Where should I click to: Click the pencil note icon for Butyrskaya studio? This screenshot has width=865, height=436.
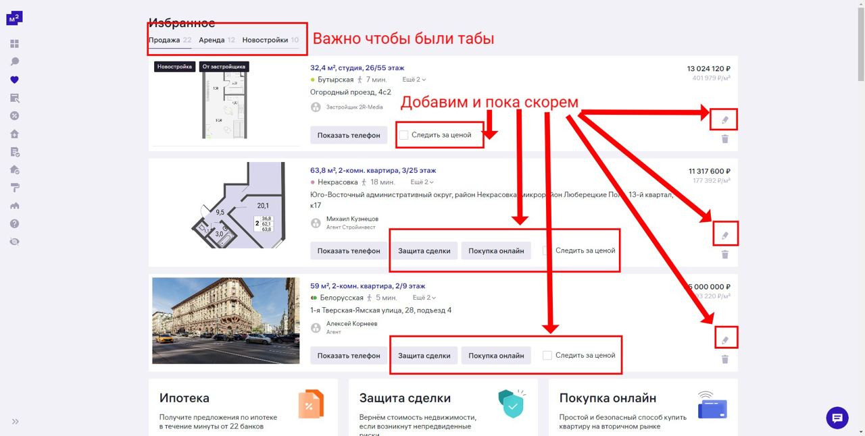click(x=724, y=120)
